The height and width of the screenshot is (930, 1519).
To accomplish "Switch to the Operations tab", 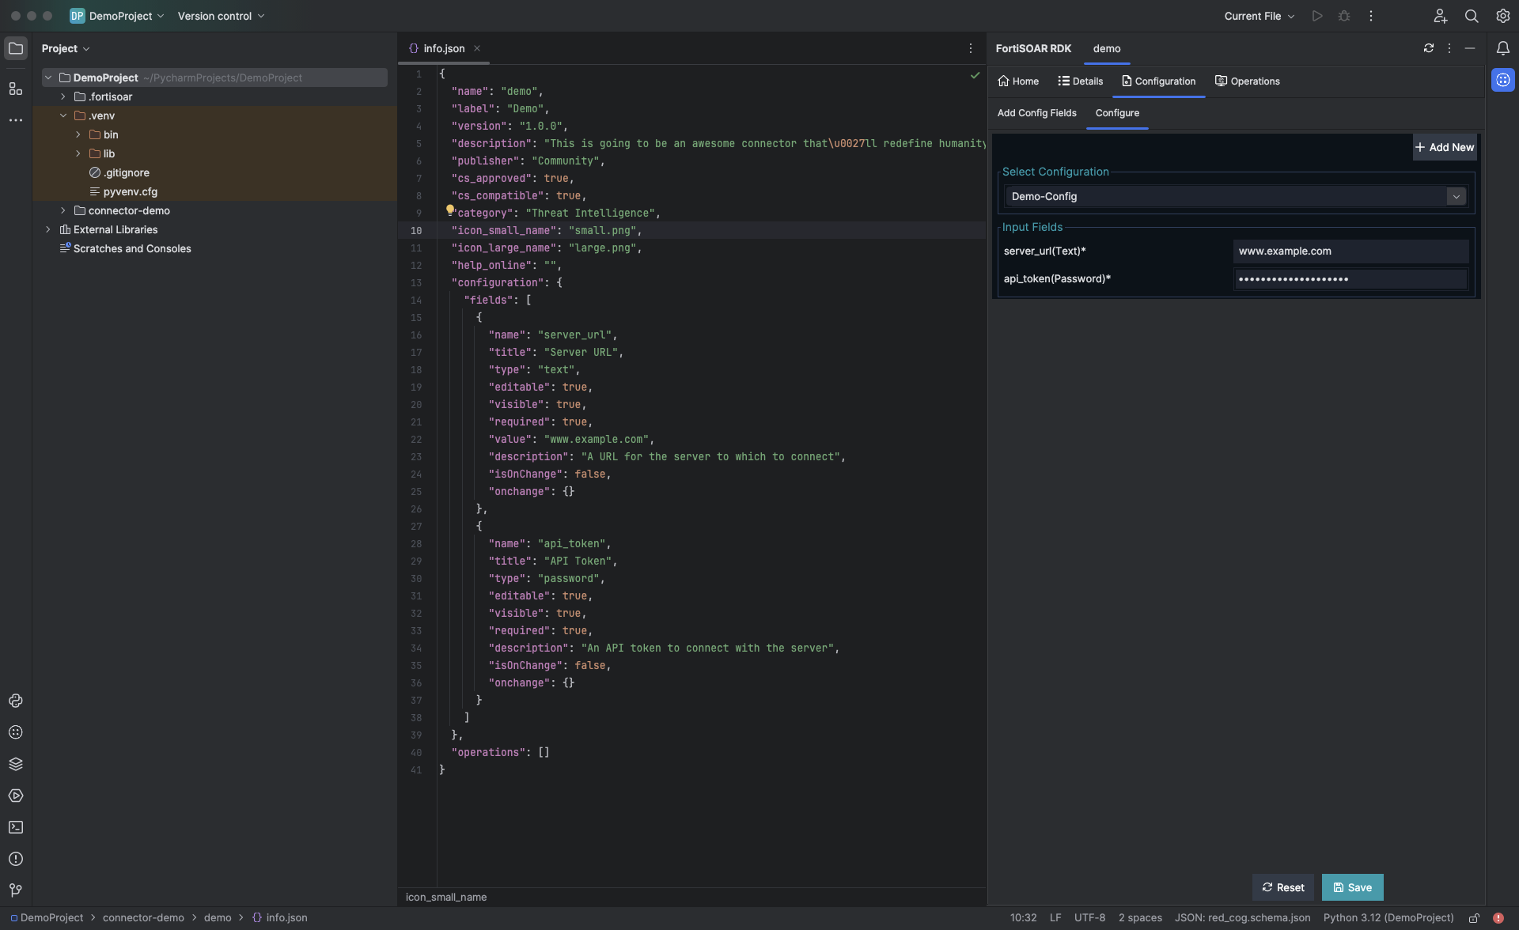I will tap(1247, 81).
